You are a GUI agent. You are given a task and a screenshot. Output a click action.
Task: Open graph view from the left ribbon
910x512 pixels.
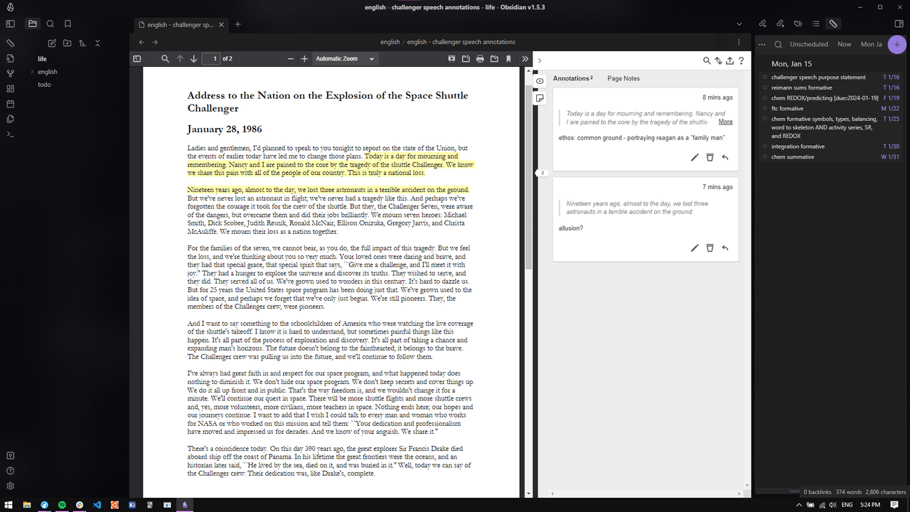(x=11, y=73)
